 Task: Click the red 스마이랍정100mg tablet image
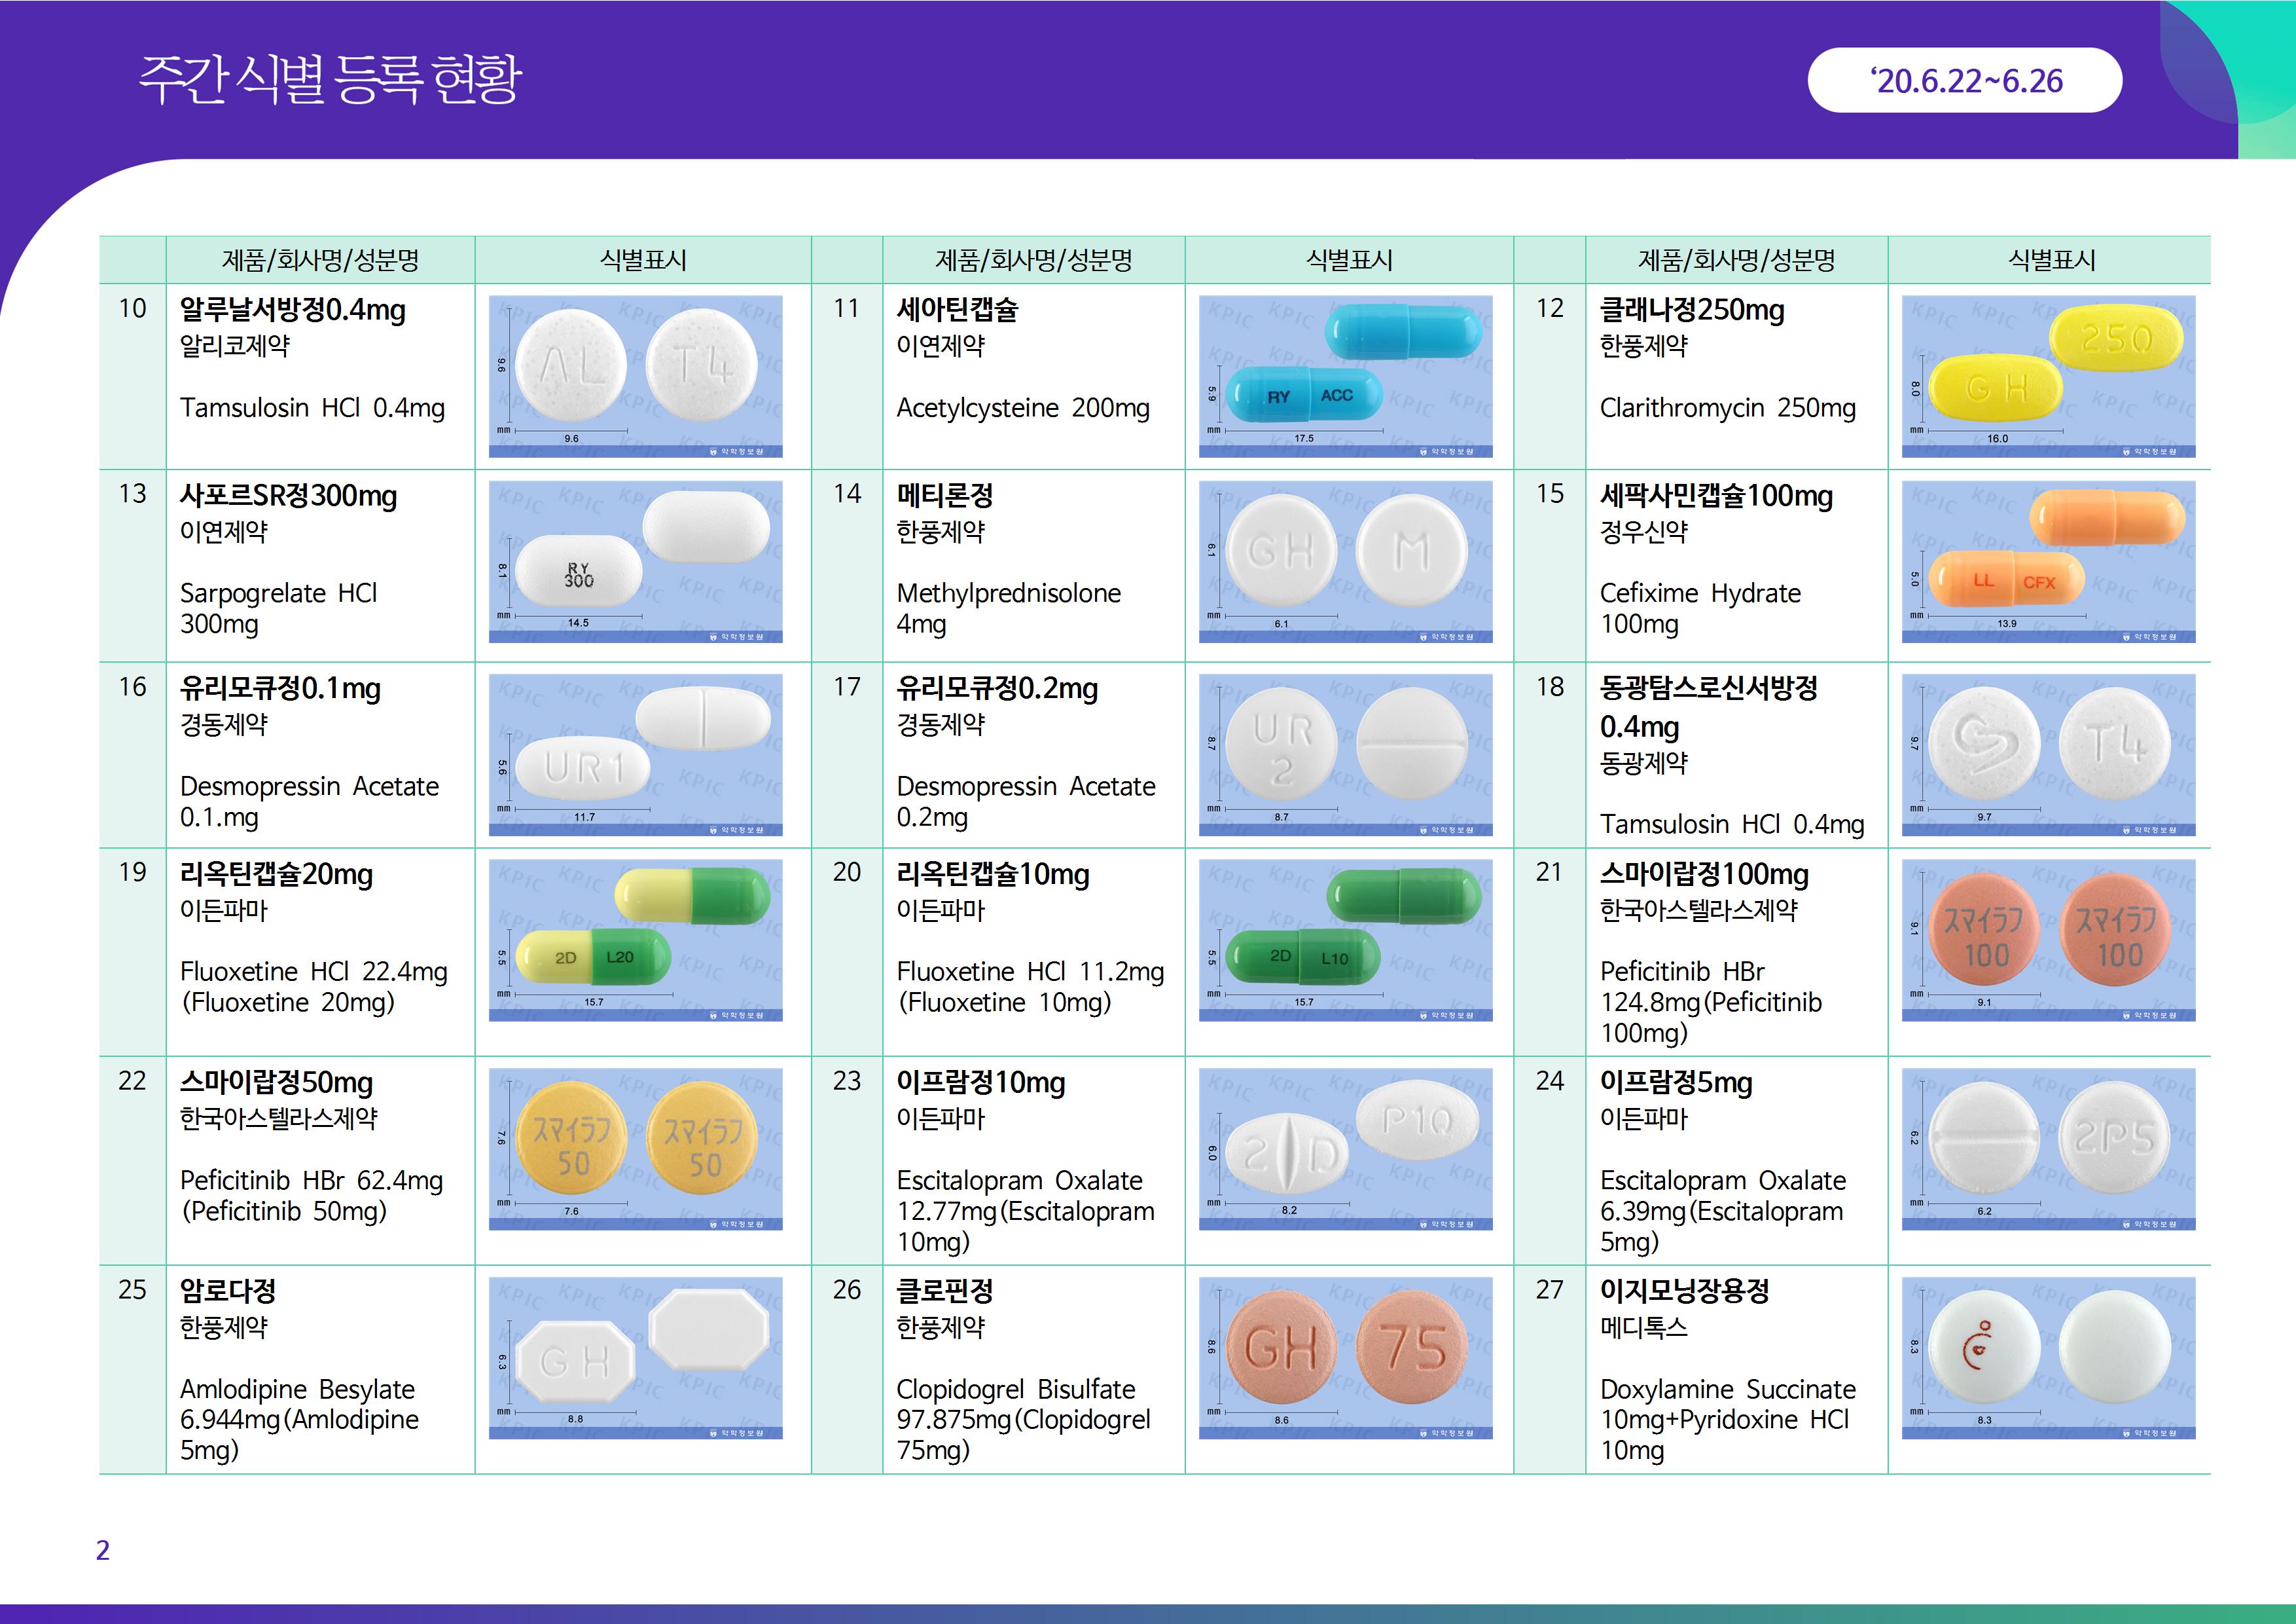coord(2048,940)
